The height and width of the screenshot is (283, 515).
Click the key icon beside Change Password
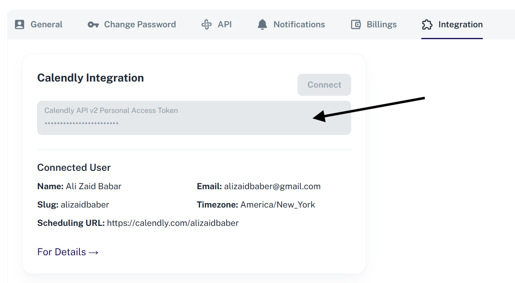[93, 24]
